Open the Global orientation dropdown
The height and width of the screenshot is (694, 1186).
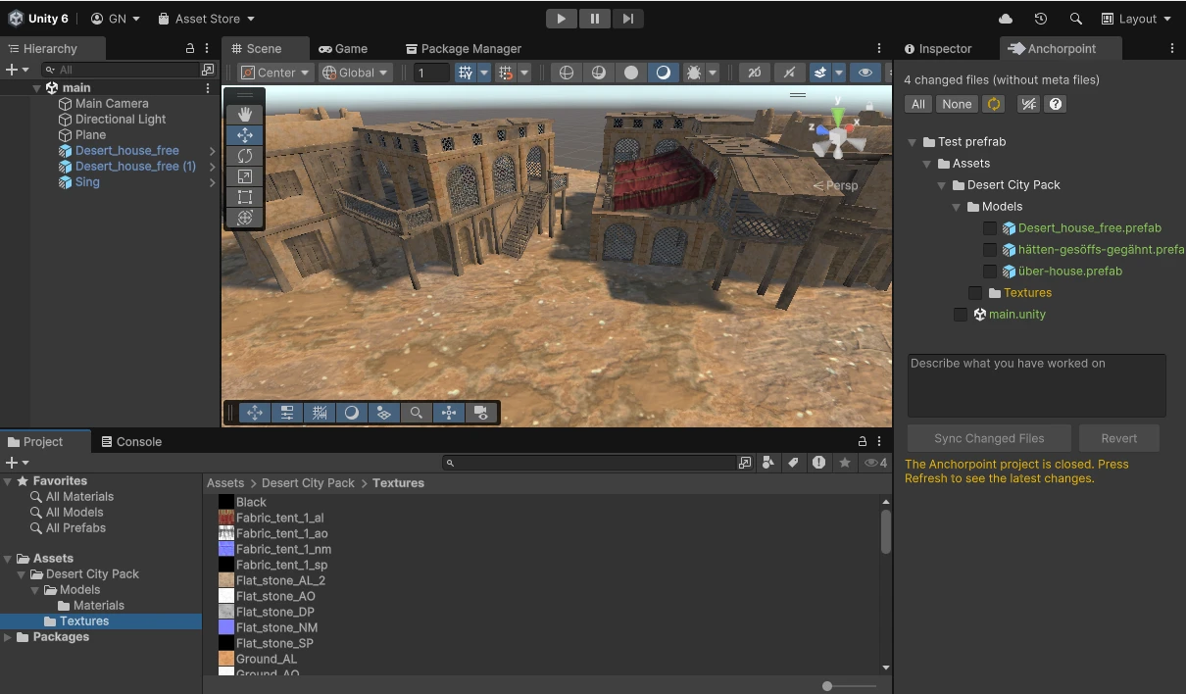pyautogui.click(x=354, y=72)
